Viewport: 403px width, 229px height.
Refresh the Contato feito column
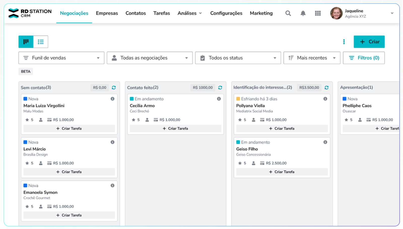click(x=220, y=88)
